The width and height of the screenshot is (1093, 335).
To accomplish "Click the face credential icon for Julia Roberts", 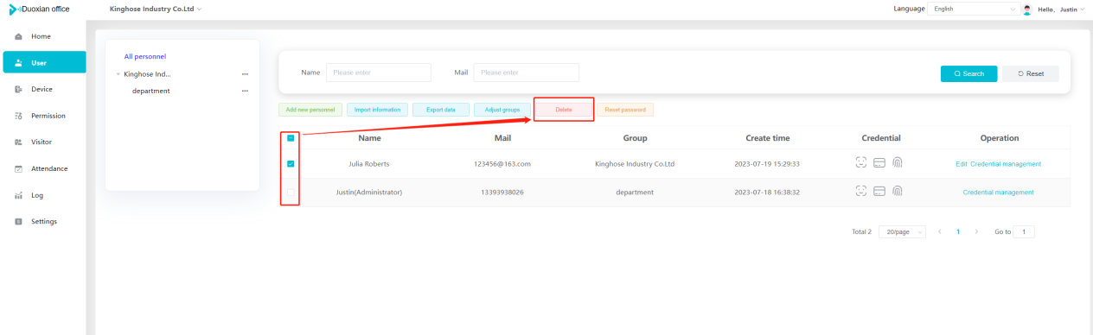I will tap(861, 163).
